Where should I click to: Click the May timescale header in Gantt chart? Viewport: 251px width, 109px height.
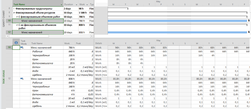[158, 1]
